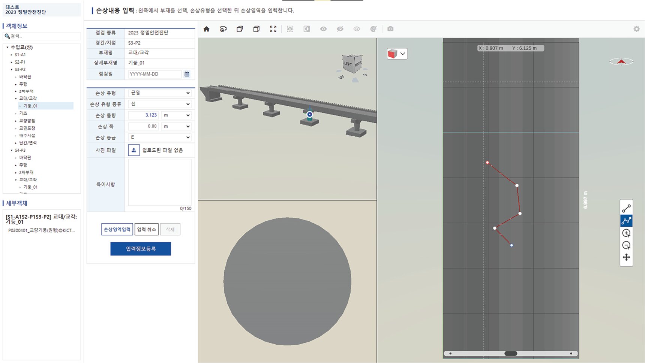The image size is (645, 363).
Task: Select the polyline draw tool
Action: click(626, 221)
